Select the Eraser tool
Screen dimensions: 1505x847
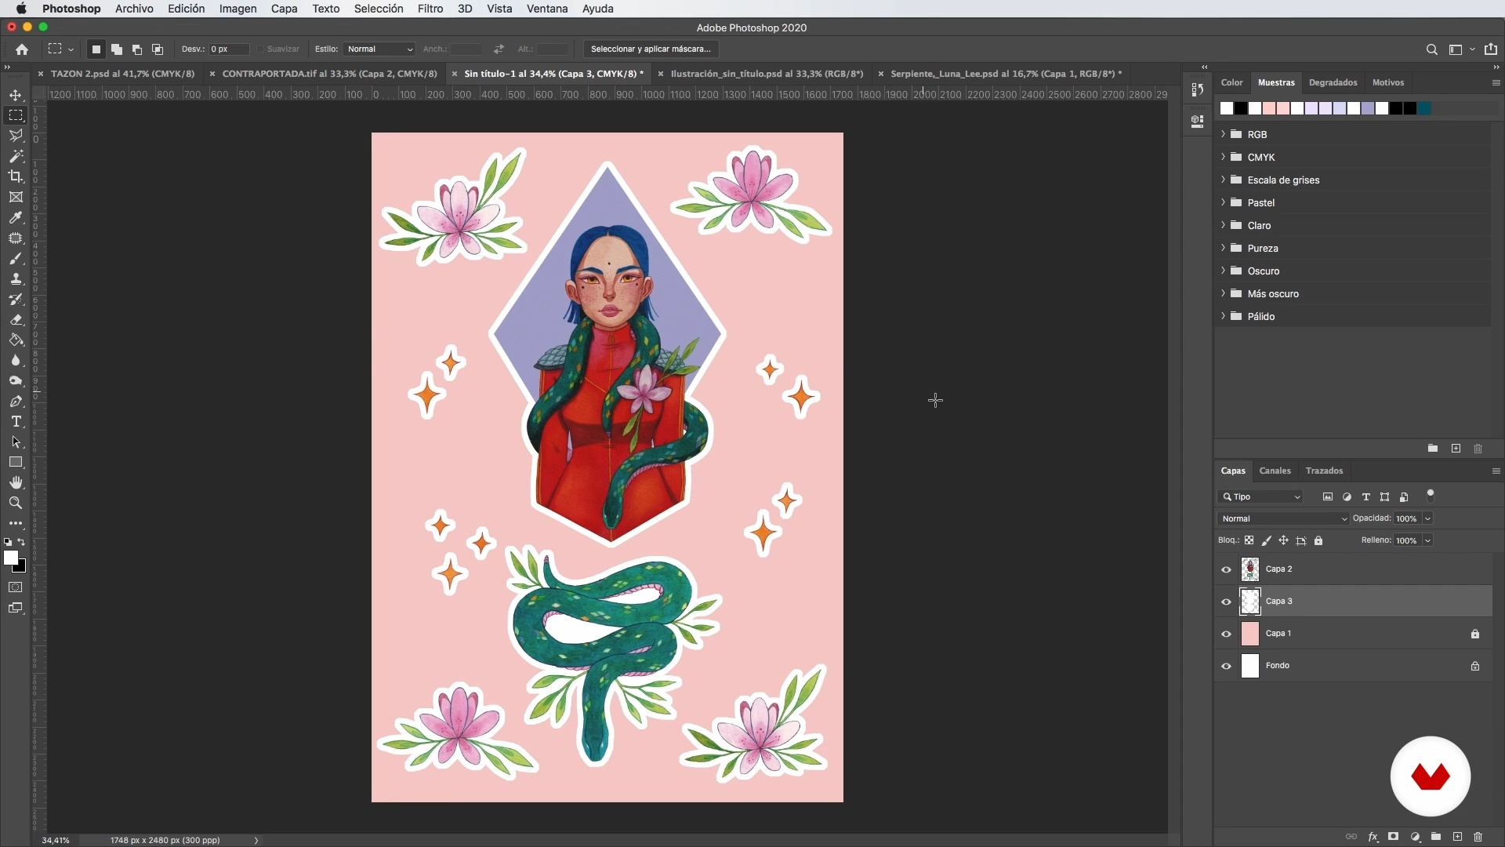(x=16, y=319)
